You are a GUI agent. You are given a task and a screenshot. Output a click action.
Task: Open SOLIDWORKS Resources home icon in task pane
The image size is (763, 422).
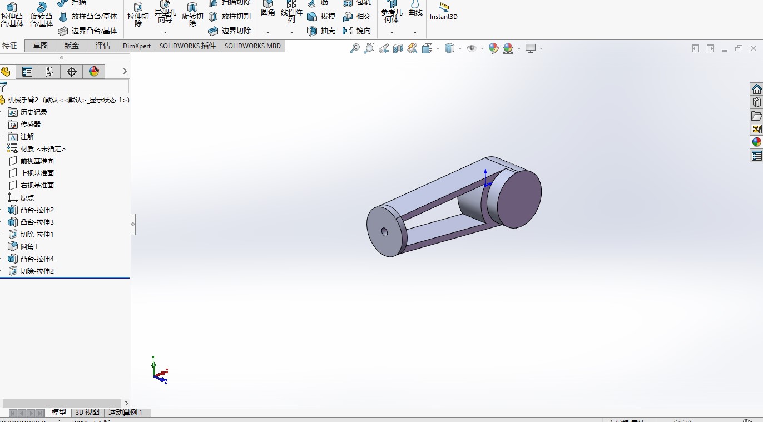pyautogui.click(x=756, y=89)
